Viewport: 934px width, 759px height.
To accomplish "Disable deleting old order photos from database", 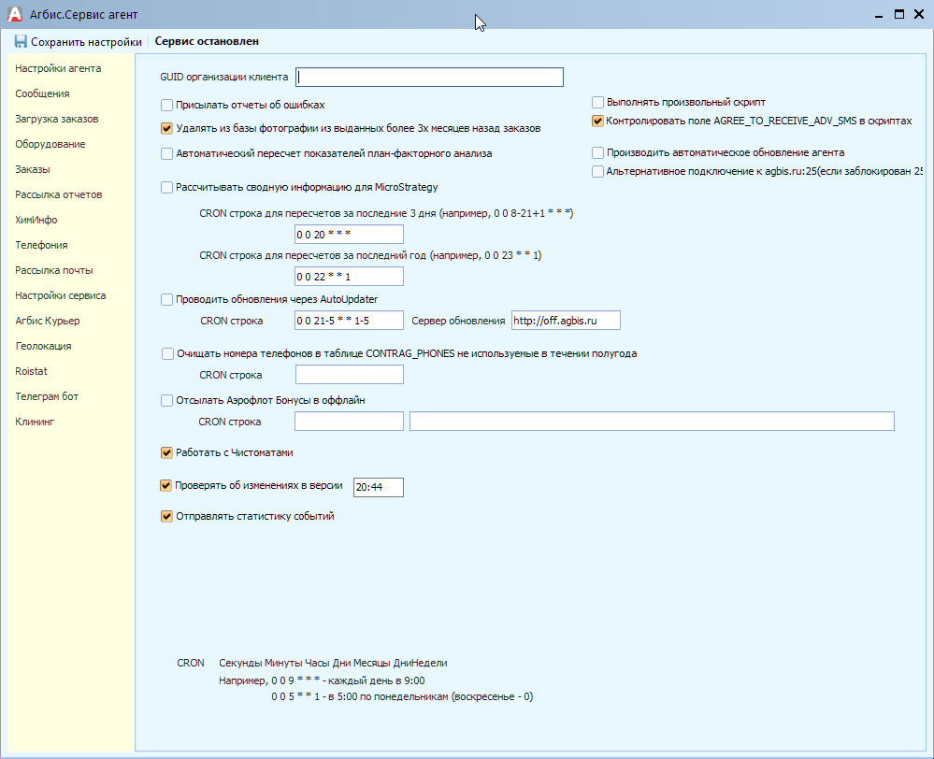I will [x=166, y=130].
